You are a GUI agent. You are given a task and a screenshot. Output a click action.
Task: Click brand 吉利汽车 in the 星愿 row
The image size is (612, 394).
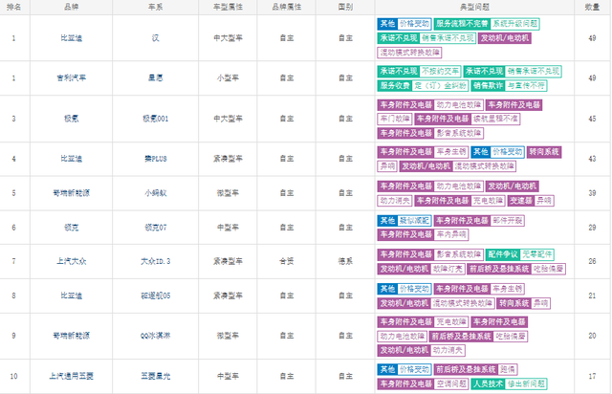(71, 77)
